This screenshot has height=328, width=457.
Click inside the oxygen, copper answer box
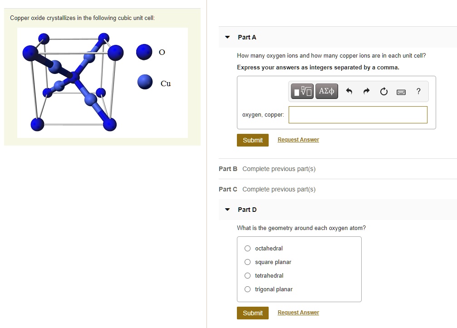[x=358, y=114]
